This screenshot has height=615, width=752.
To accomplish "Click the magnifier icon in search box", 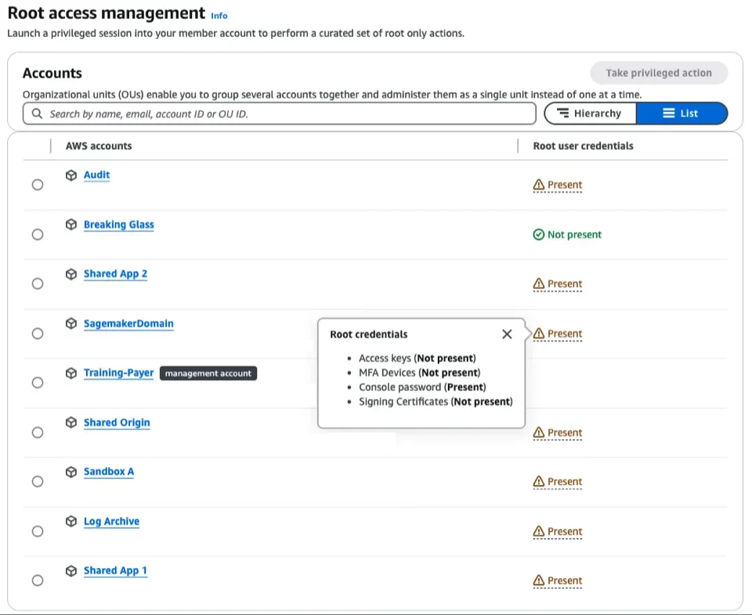I will tap(37, 114).
